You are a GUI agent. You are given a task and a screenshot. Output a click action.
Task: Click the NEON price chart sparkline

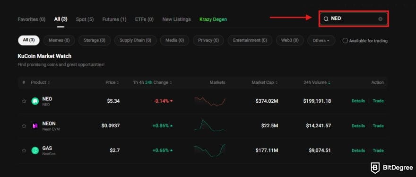point(209,125)
